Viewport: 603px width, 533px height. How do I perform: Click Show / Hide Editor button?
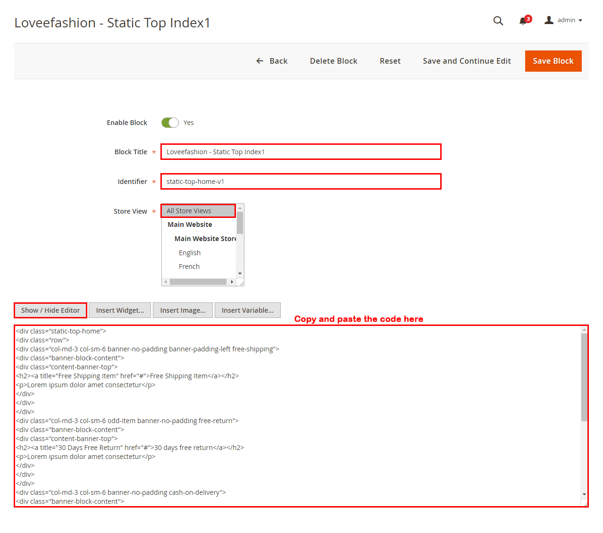pyautogui.click(x=50, y=310)
